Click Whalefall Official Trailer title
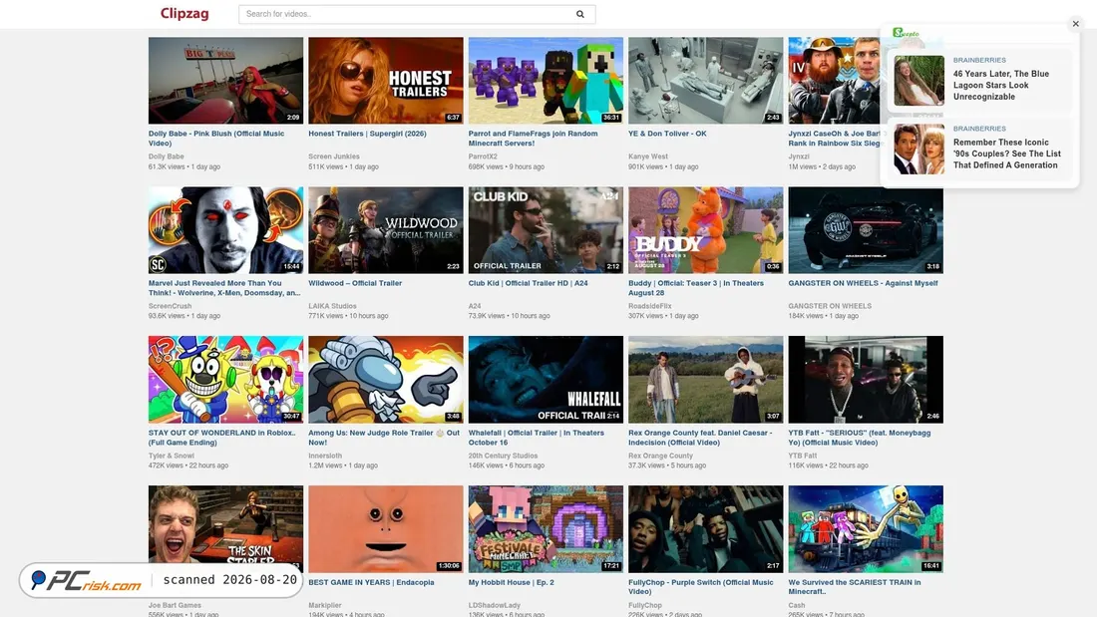Screen dimensions: 1097x617 [537, 438]
